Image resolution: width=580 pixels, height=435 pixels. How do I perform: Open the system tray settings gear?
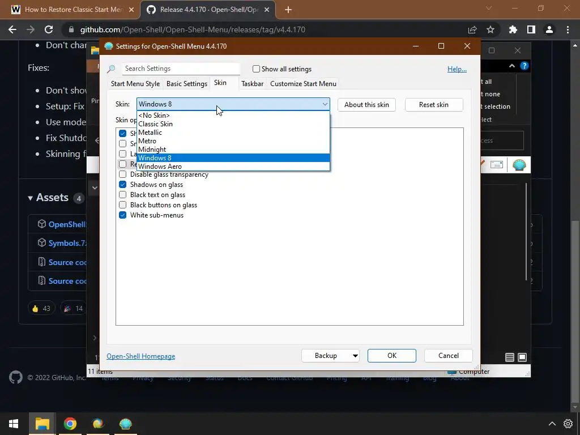pyautogui.click(x=568, y=424)
